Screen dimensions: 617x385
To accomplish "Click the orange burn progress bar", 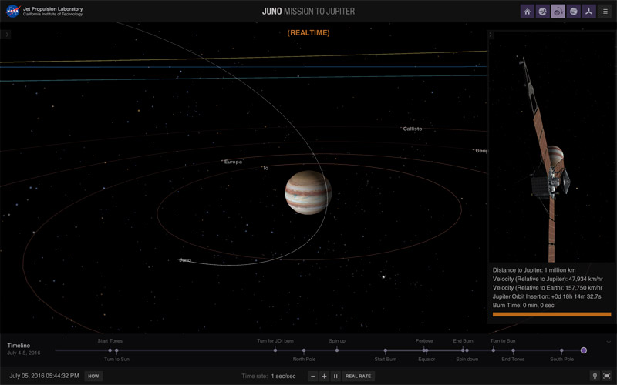I will pyautogui.click(x=551, y=314).
